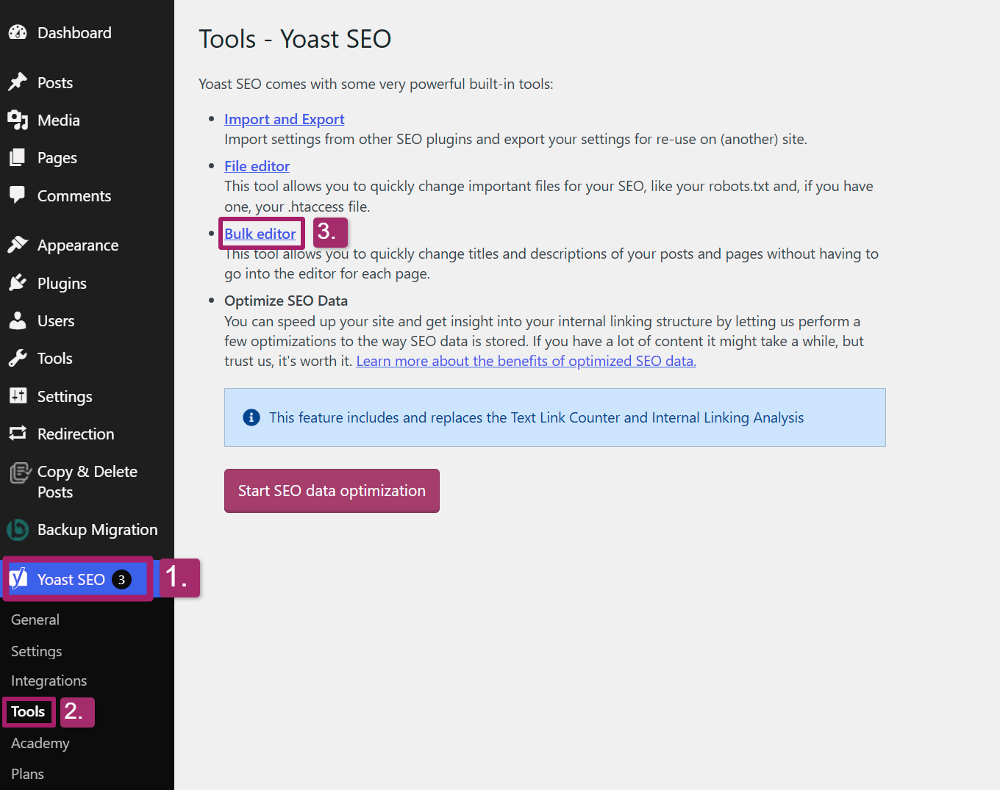Click the Plugins plug icon
Viewport: 1000px width, 790px height.
18,283
